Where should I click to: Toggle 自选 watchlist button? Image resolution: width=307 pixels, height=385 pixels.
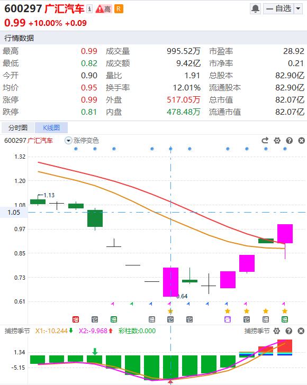[278, 9]
